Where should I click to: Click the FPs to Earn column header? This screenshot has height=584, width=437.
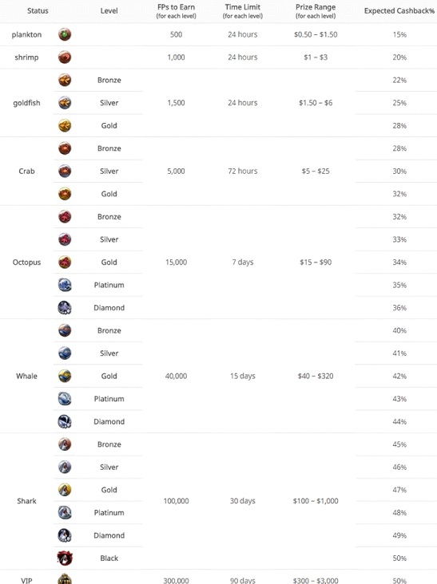(x=176, y=11)
